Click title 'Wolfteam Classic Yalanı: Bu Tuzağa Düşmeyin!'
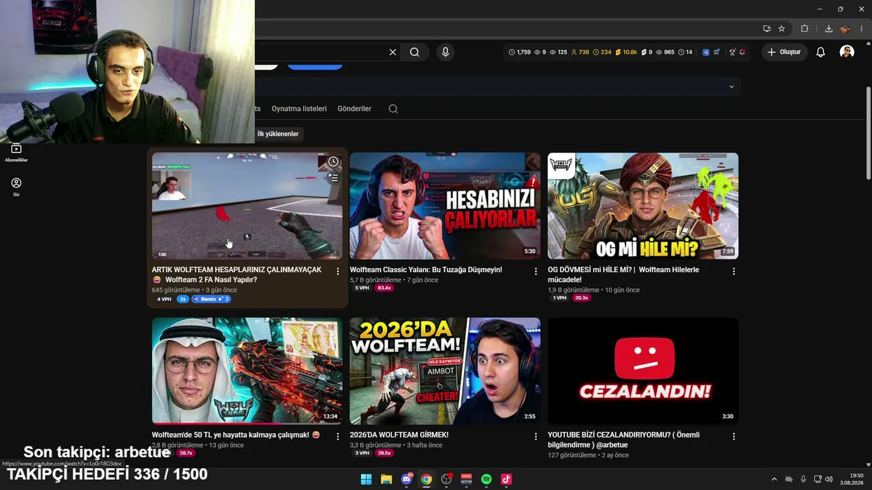872x490 pixels. [x=426, y=269]
